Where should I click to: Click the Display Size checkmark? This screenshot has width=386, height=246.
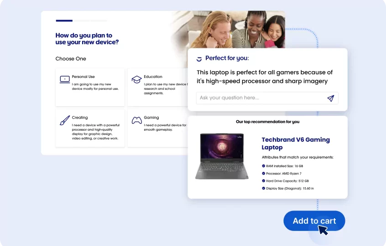263,188
